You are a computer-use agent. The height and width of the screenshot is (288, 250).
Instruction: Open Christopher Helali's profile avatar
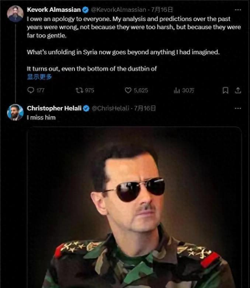click(x=15, y=112)
